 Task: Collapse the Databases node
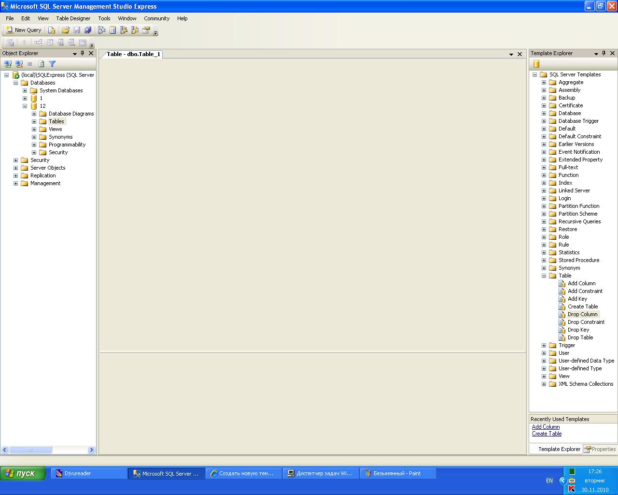pyautogui.click(x=15, y=83)
